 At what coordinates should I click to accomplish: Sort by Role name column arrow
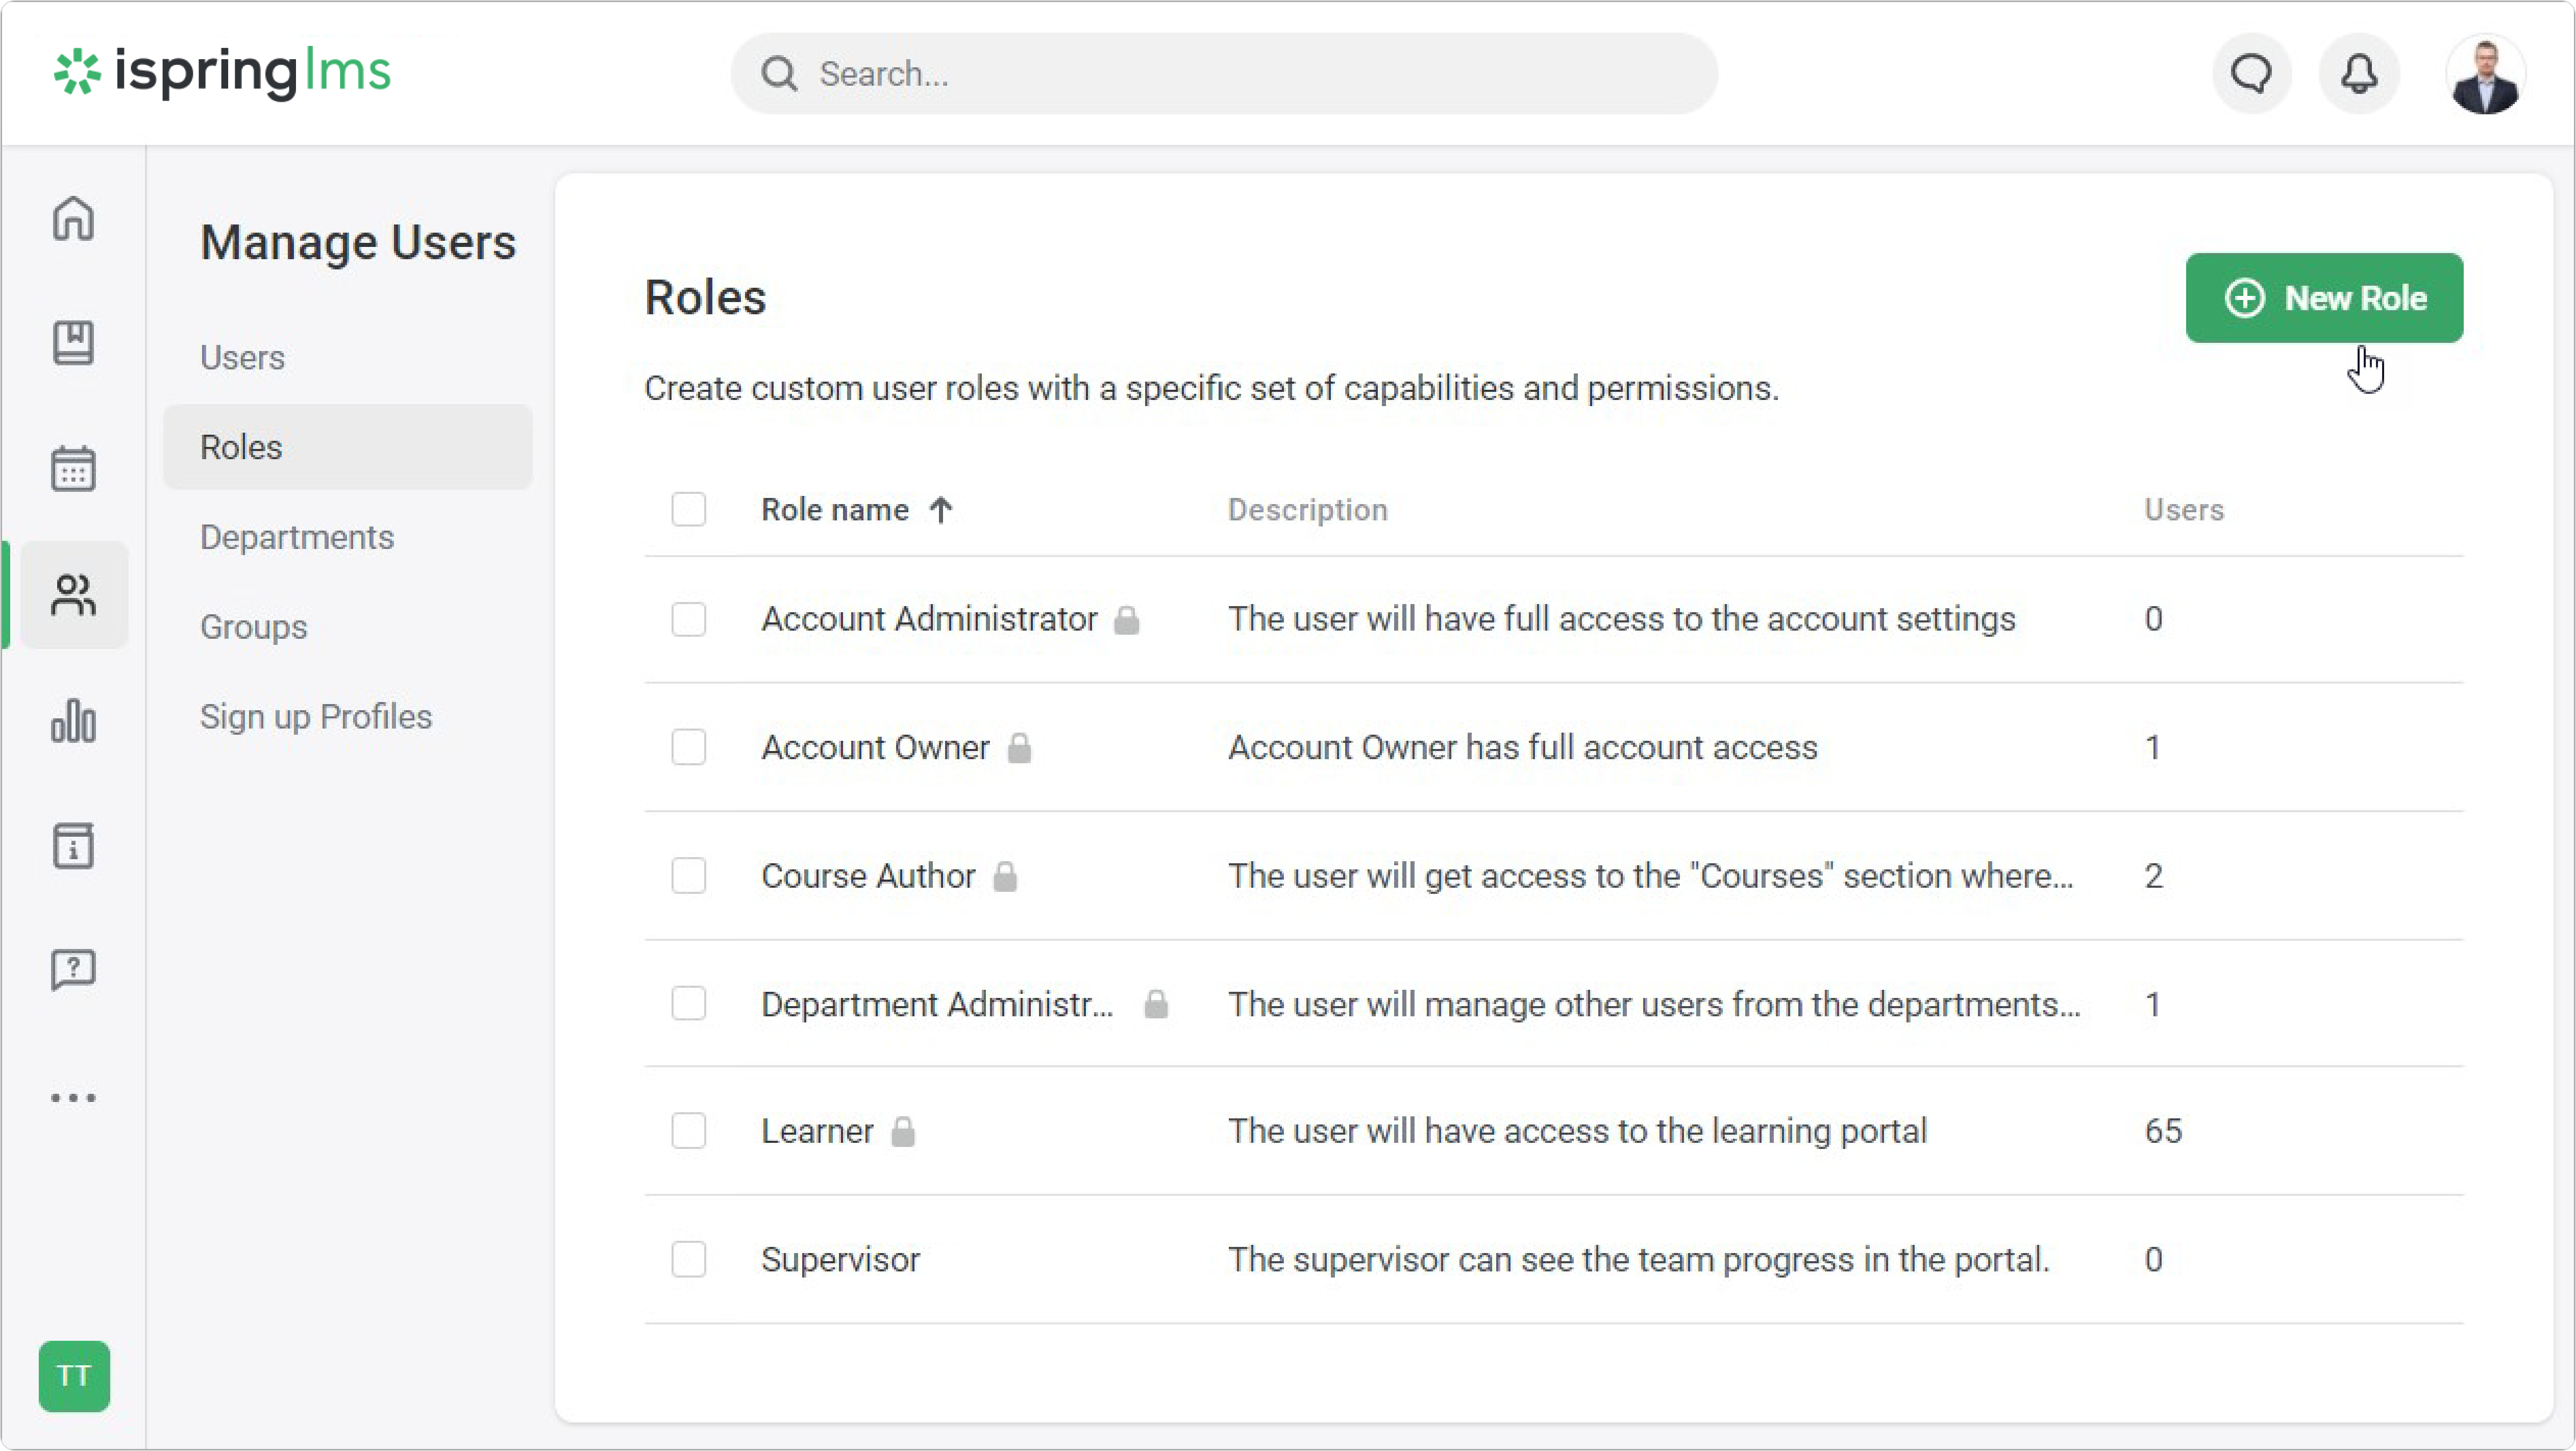(x=940, y=510)
